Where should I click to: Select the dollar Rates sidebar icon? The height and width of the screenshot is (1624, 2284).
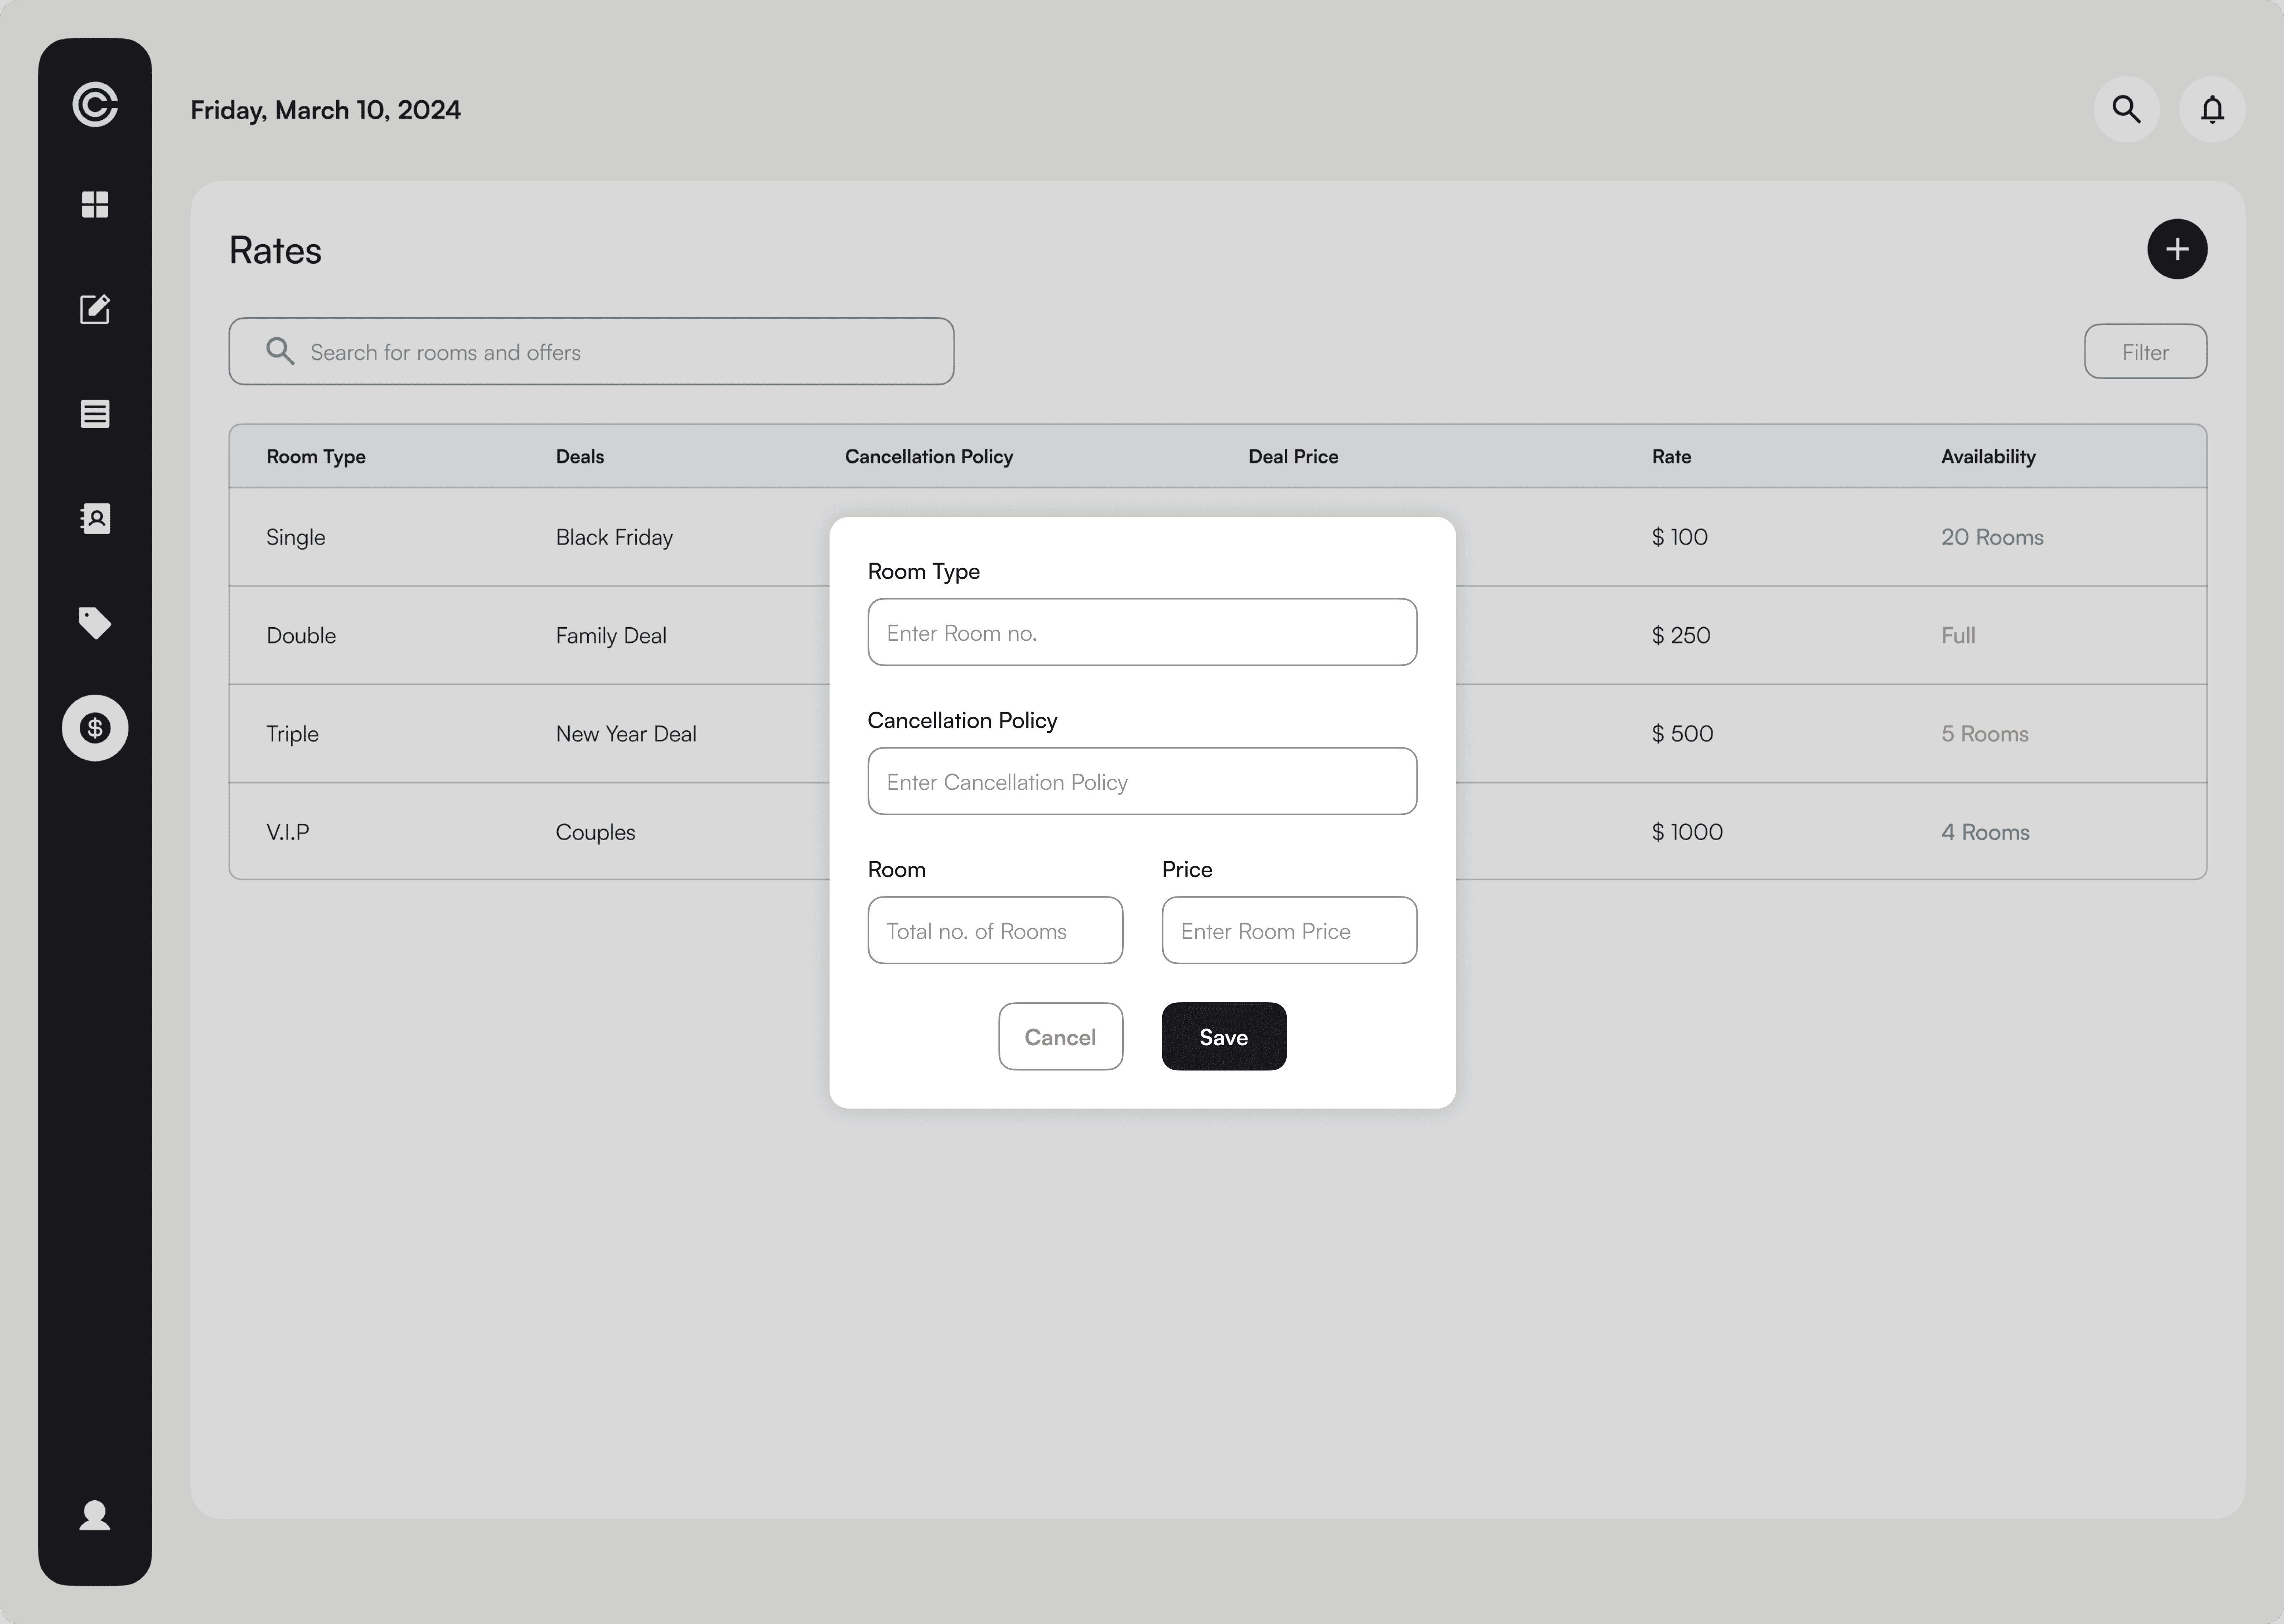pos(95,728)
